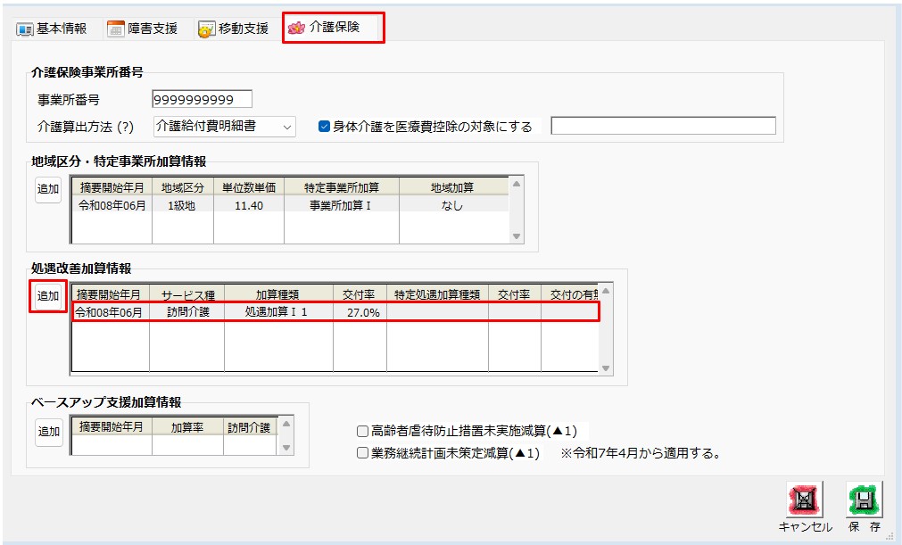The height and width of the screenshot is (545, 902).
Task: Switch to the 障害支援 tab
Action: [x=143, y=29]
